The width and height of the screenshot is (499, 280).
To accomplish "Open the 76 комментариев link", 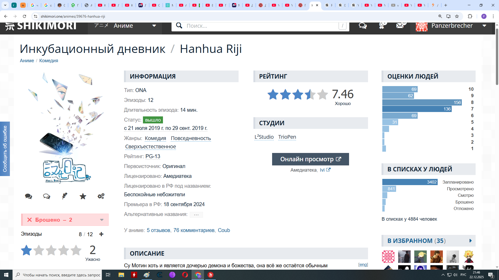I will (x=194, y=230).
